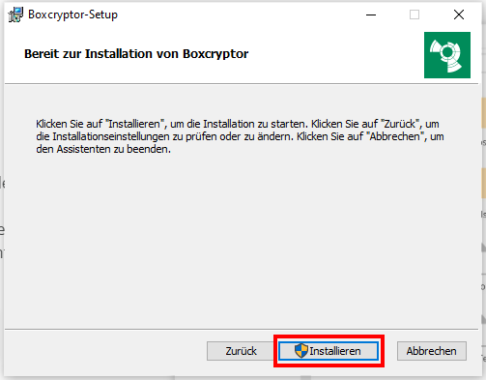Click the installer icon in the title bar
The height and width of the screenshot is (380, 486).
15,15
